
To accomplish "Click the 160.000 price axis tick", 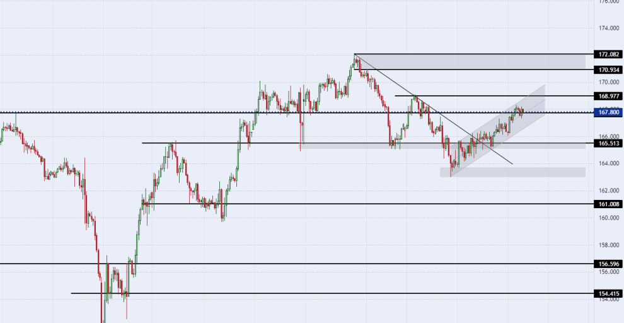I will coord(608,218).
